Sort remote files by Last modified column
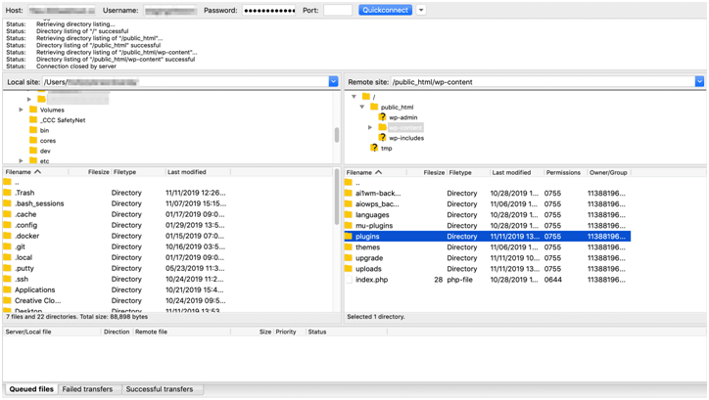 pos(511,172)
